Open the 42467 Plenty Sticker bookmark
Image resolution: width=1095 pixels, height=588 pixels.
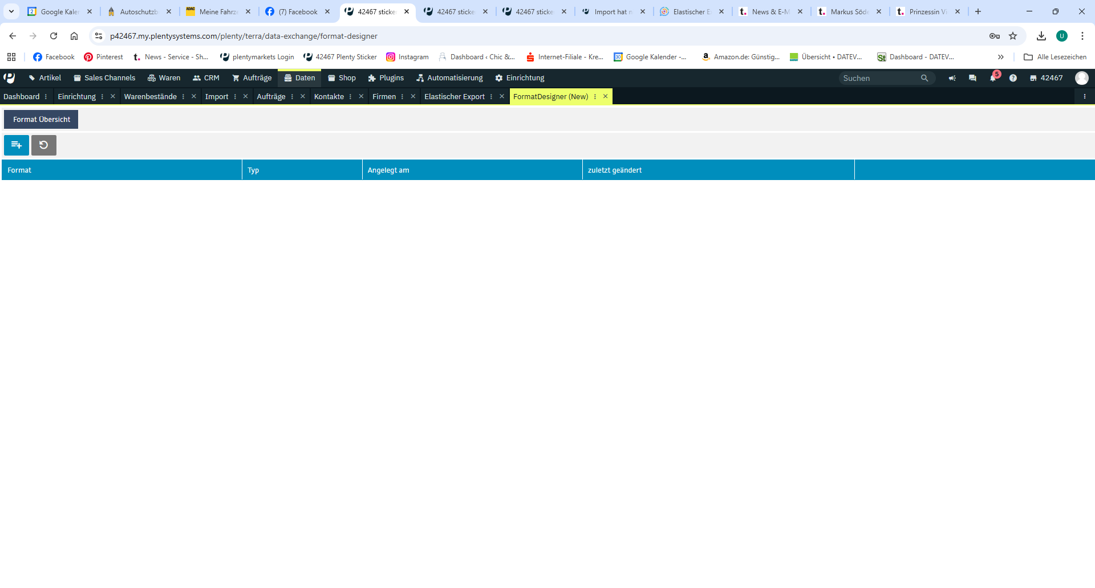(x=340, y=57)
